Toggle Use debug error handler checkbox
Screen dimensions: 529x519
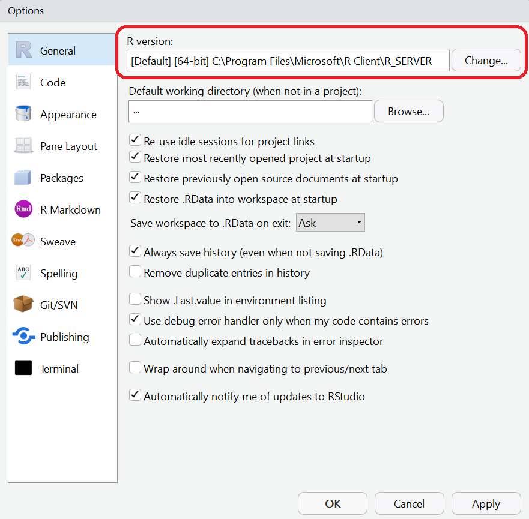tap(135, 319)
